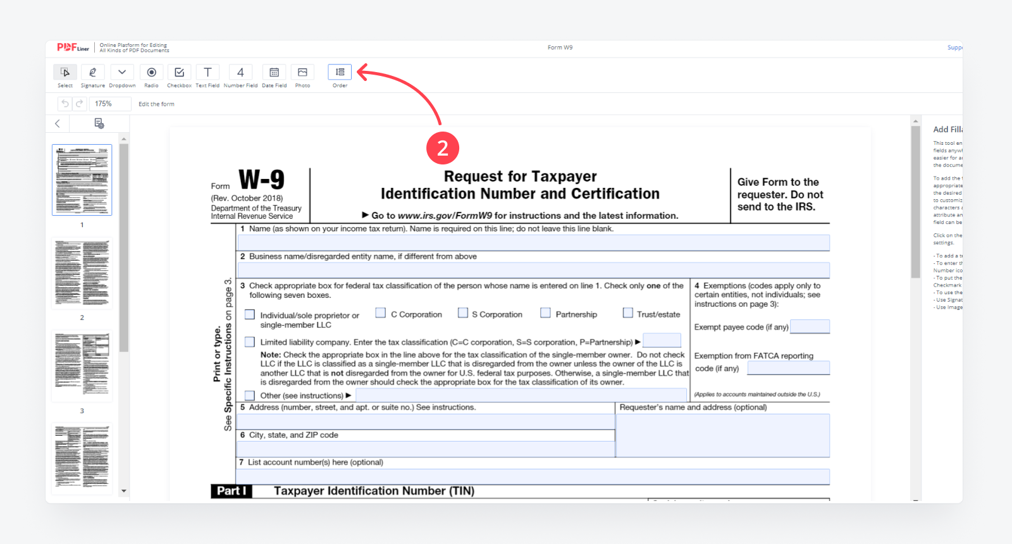Click the LLC tax classification field

(662, 340)
